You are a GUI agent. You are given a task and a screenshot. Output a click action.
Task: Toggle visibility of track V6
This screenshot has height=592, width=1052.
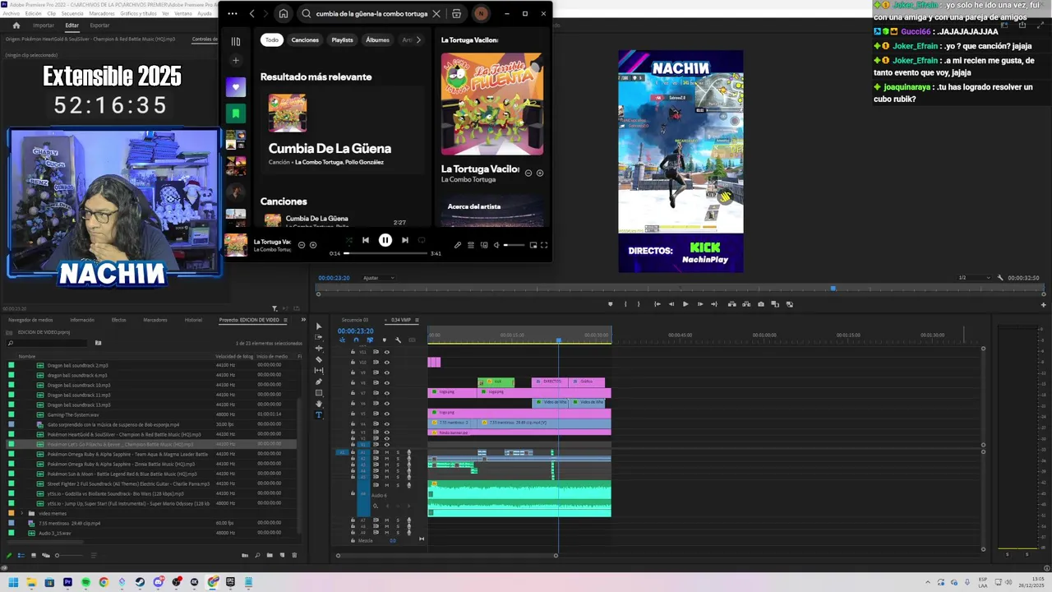point(386,404)
